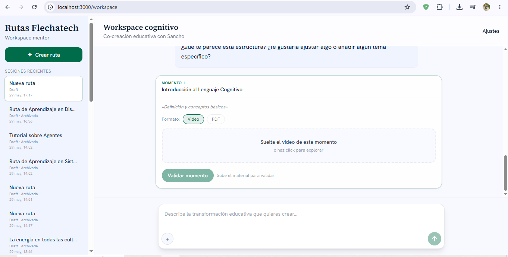Image resolution: width=508 pixels, height=257 pixels.
Task: Open browser downloads
Action: coord(460,7)
